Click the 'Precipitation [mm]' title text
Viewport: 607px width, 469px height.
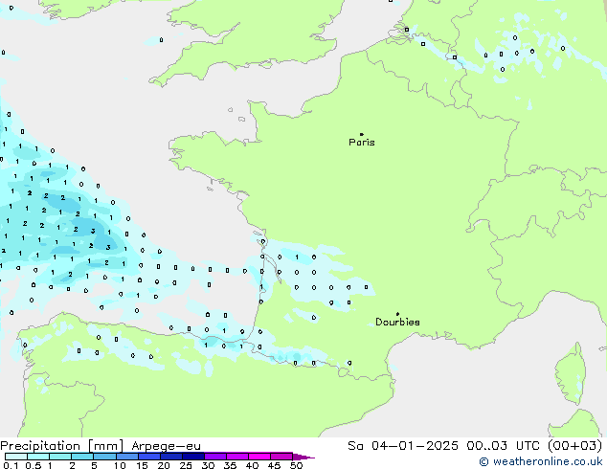click(62, 446)
